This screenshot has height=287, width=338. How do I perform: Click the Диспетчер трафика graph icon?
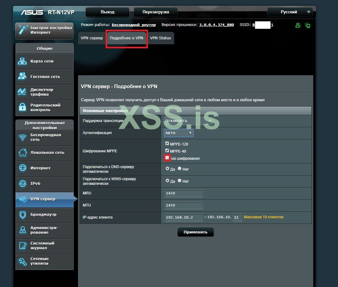click(22, 92)
